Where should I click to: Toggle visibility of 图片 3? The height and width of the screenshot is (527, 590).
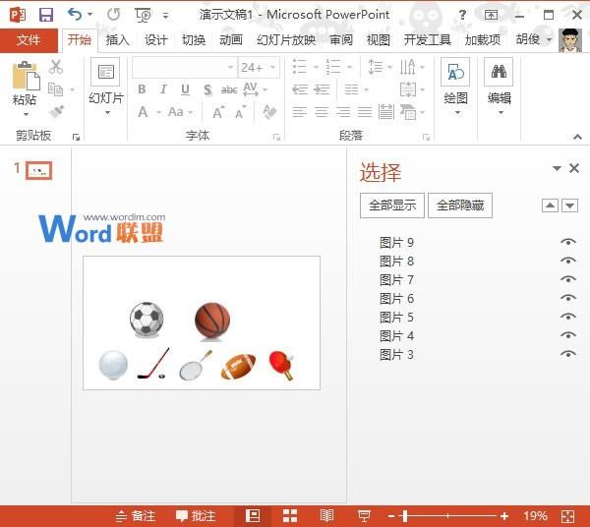tap(568, 354)
